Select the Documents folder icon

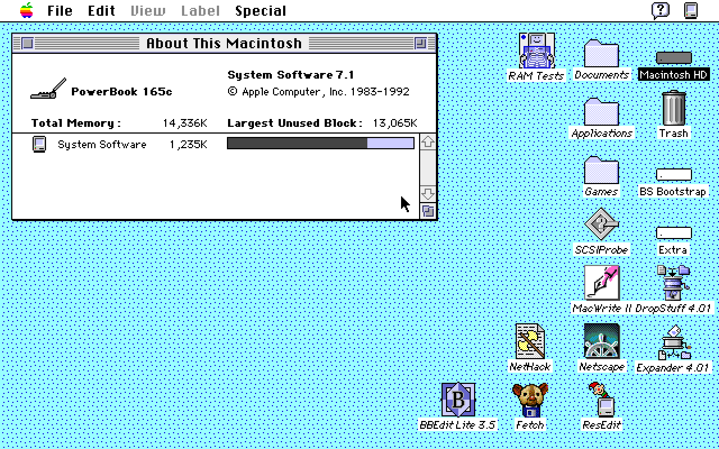601,53
